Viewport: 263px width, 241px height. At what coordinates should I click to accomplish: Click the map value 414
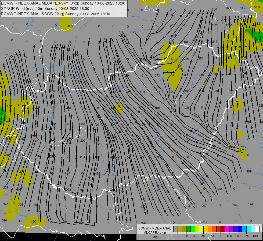pos(113,190)
